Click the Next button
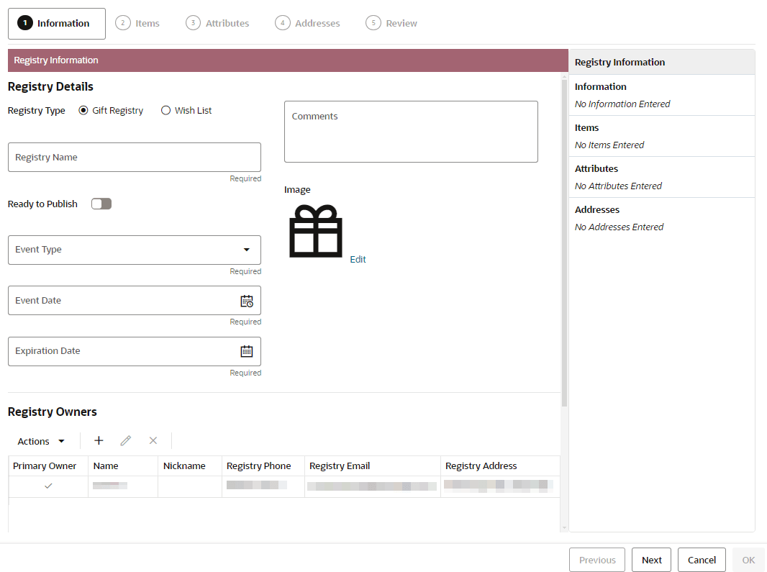This screenshot has width=767, height=572. 652,560
